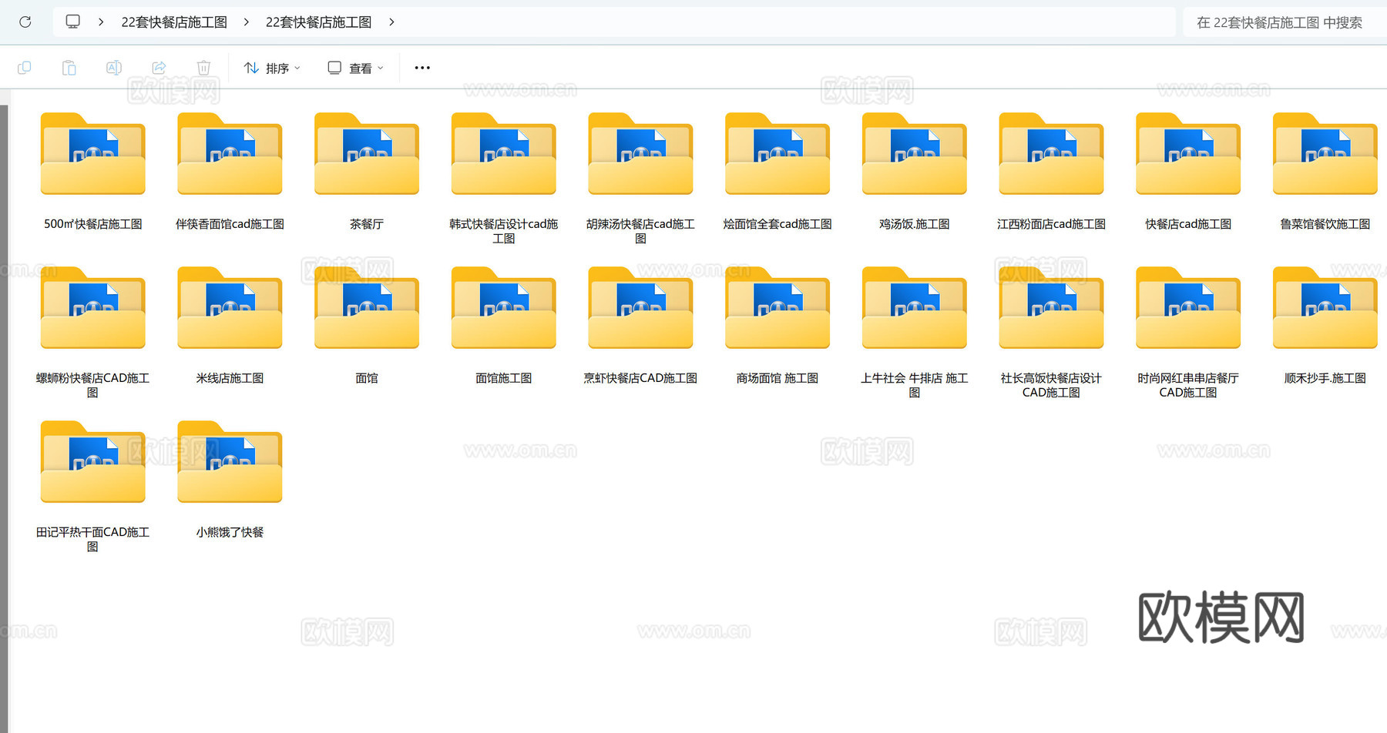Click the Delete trash icon
1387x733 pixels.
click(x=203, y=68)
